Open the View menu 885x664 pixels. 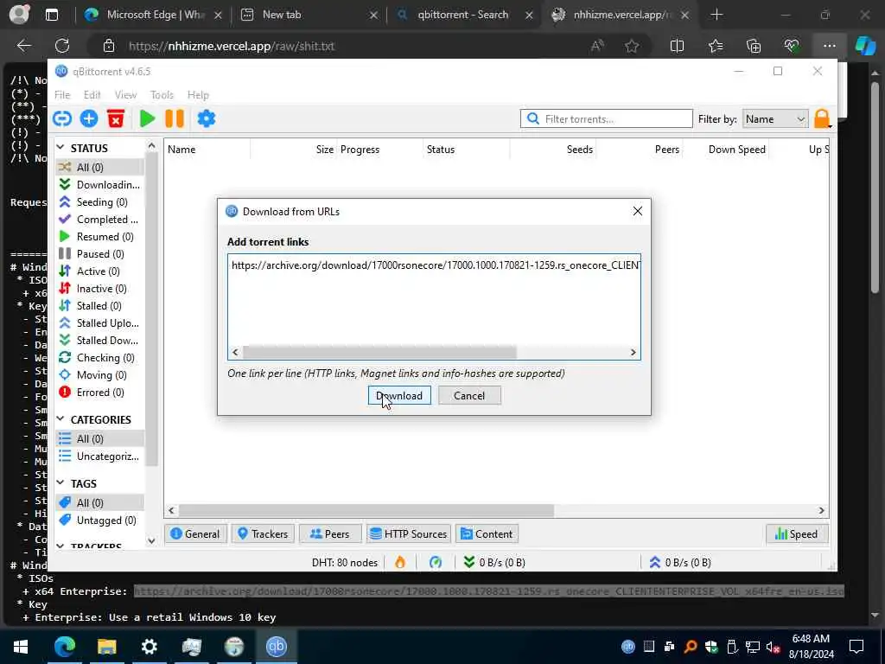pyautogui.click(x=125, y=95)
